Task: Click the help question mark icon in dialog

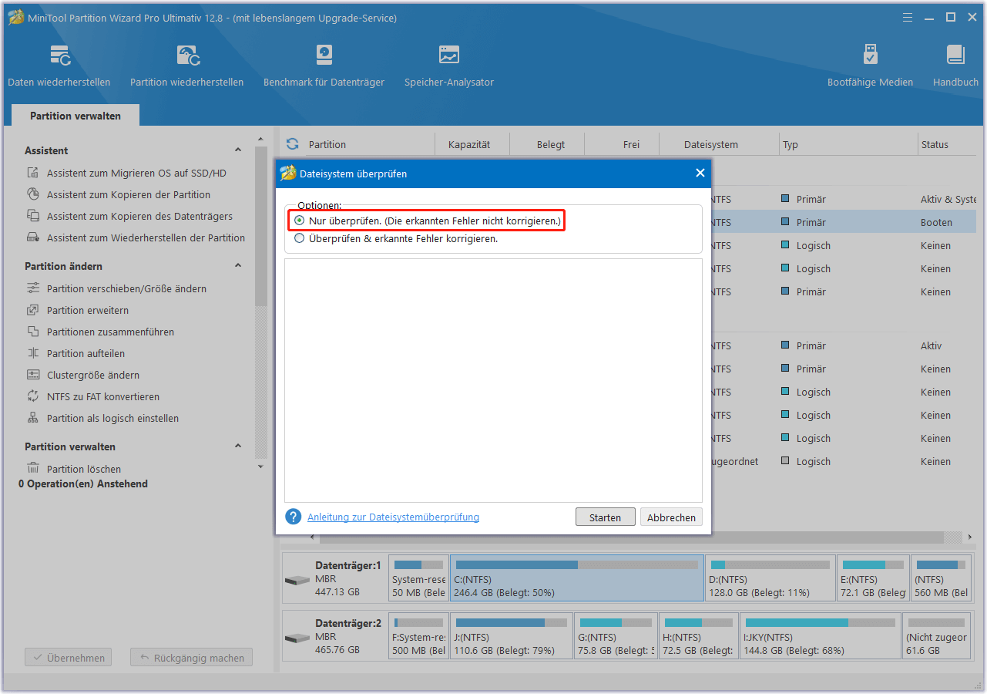Action: (x=293, y=517)
